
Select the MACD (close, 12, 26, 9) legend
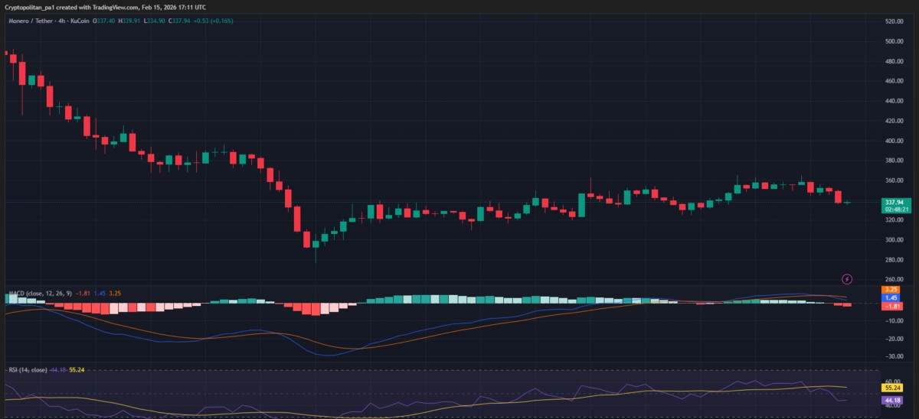(x=41, y=293)
